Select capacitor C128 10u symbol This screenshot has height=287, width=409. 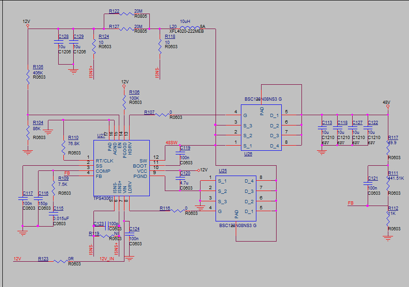58,42
